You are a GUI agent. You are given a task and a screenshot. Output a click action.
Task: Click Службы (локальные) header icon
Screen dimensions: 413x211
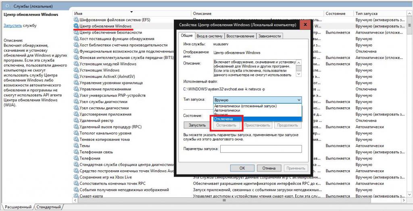[x=8, y=6]
